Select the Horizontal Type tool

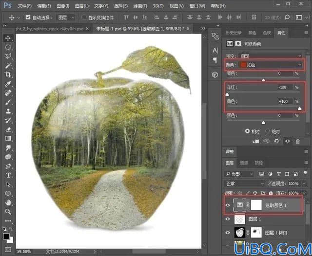tap(8, 175)
